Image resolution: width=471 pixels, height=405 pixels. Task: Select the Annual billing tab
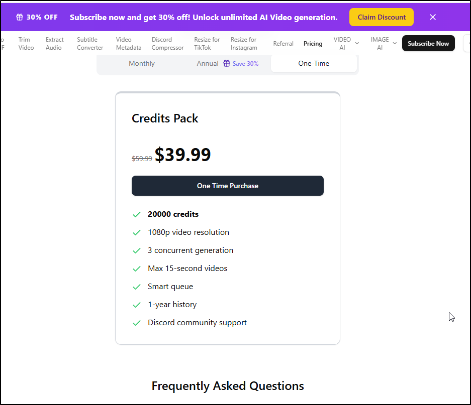click(208, 64)
